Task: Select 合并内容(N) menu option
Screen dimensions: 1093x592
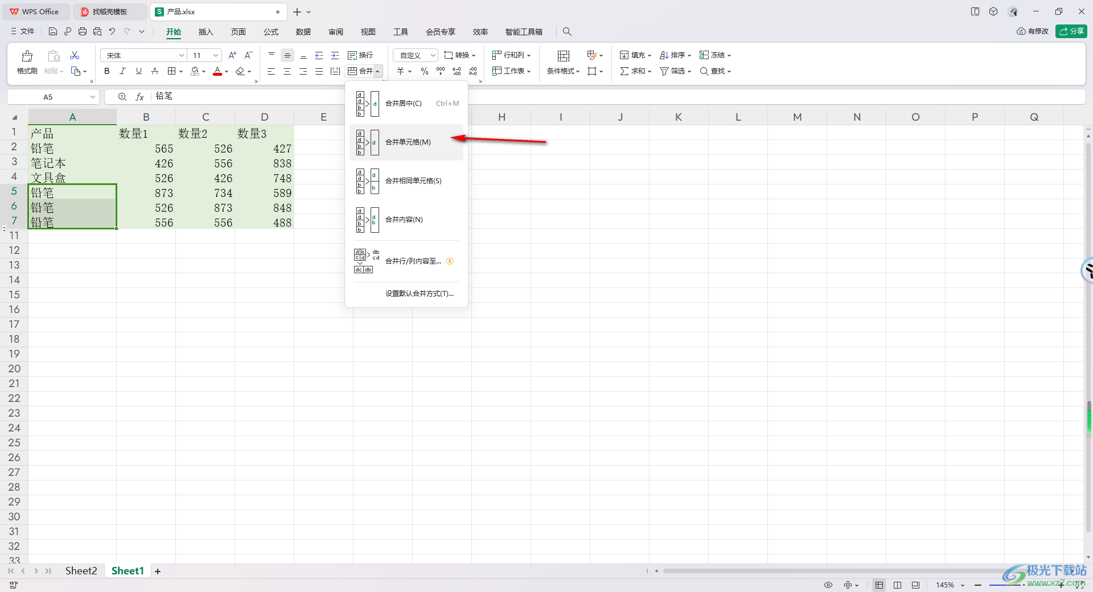Action: coord(406,220)
